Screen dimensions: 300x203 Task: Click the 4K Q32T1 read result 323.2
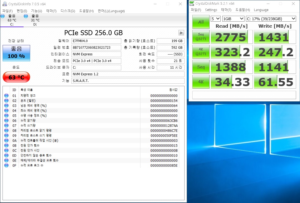click(x=231, y=52)
